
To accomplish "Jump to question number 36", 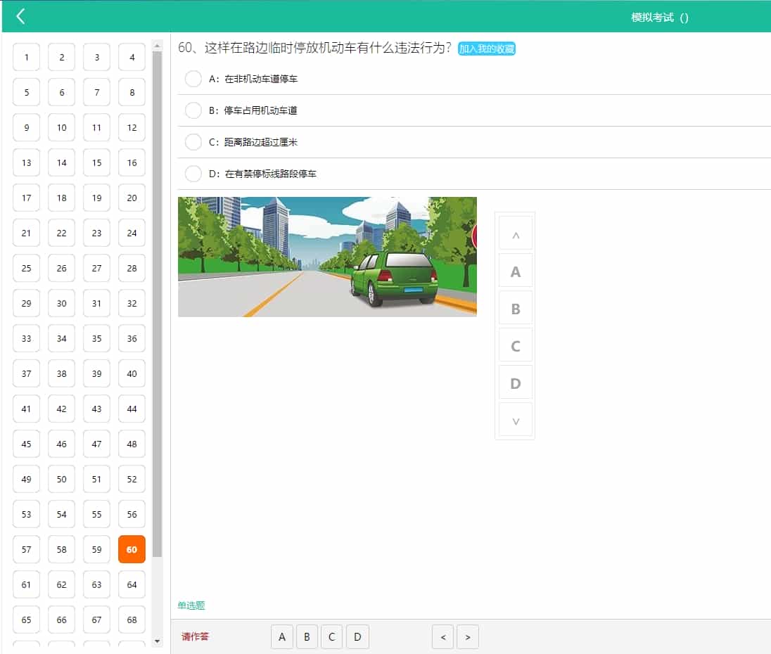I will point(132,338).
